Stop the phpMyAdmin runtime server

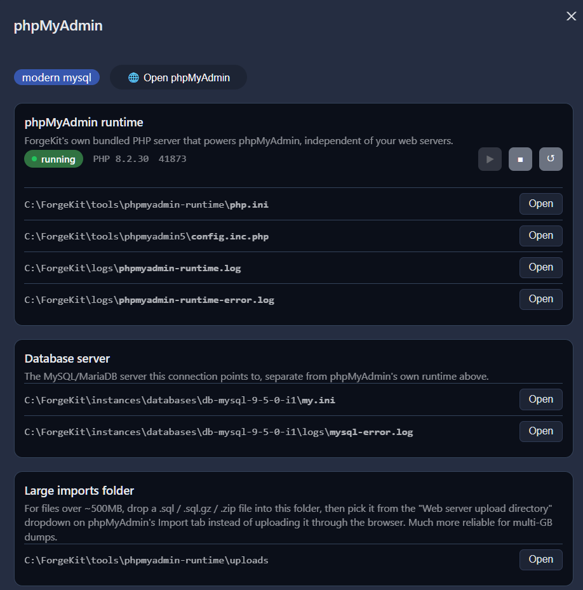click(520, 159)
